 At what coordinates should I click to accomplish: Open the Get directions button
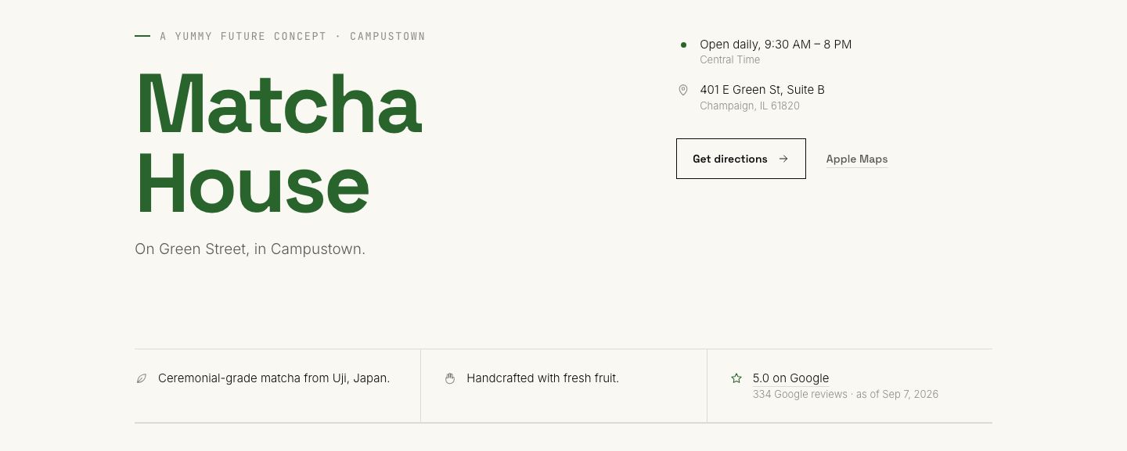(x=741, y=159)
